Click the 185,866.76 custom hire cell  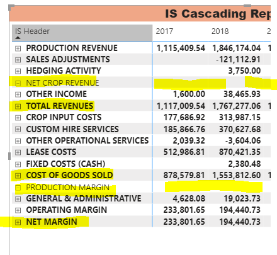[x=184, y=129]
